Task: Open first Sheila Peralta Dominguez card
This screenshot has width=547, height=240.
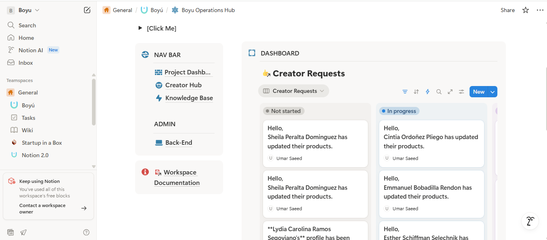Action: tap(315, 143)
